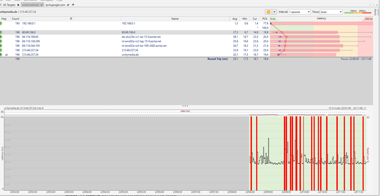Image resolution: width=380 pixels, height=196 pixels.
Task: Click the hop 4 green number circle
Action: [x=1, y=37]
